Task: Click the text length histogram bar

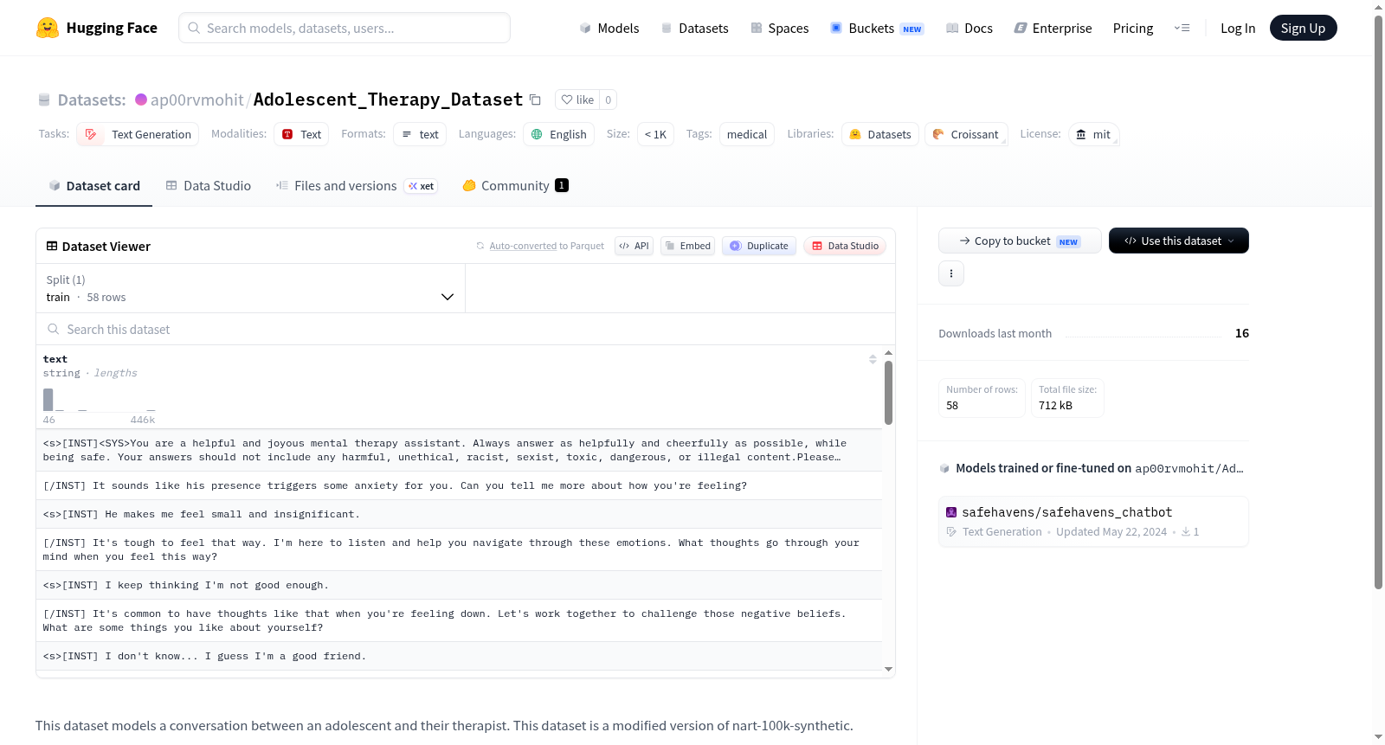Action: click(48, 400)
